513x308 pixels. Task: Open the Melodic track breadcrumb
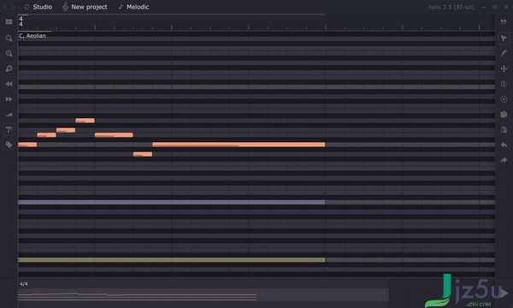pyautogui.click(x=133, y=7)
